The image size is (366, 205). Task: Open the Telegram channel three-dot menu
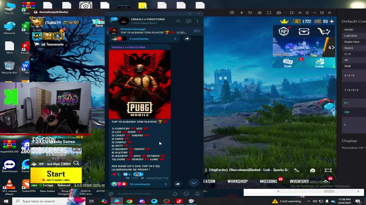[197, 21]
